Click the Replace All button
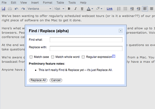The width and height of the screenshot is (155, 109). (38, 80)
